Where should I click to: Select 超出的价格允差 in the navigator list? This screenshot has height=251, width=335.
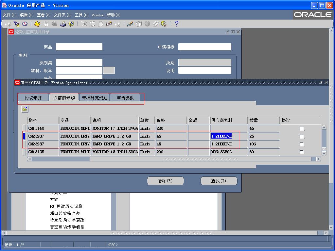click(65, 213)
